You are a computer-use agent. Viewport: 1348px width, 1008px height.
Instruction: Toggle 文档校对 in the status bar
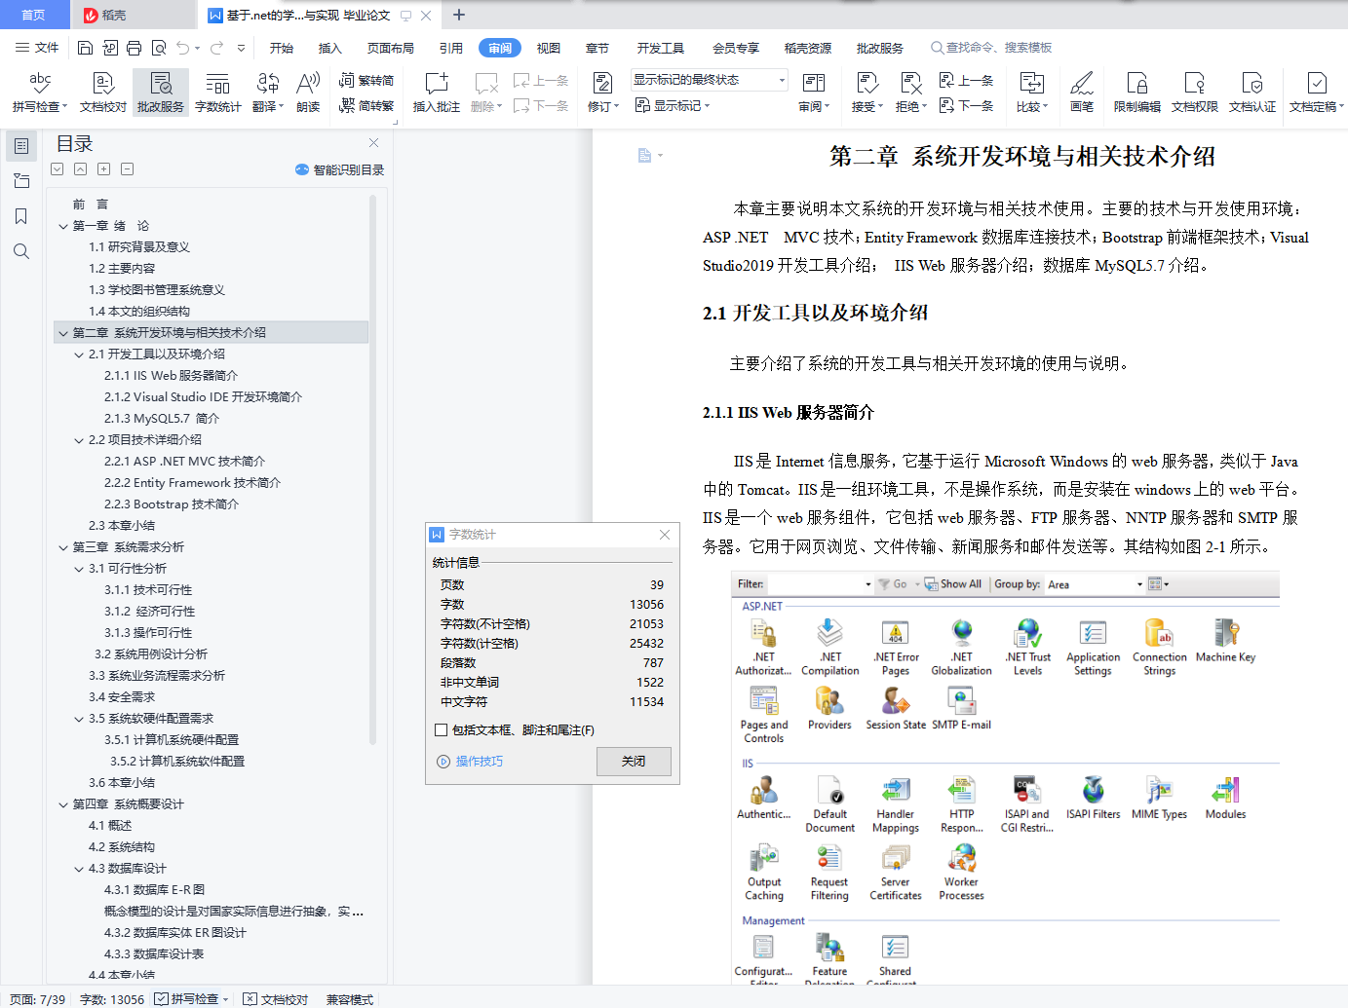(276, 999)
